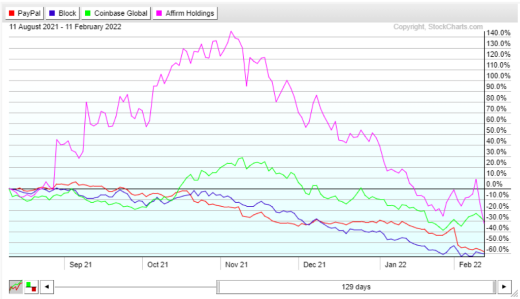Click the Sep 21 axis label

point(81,264)
